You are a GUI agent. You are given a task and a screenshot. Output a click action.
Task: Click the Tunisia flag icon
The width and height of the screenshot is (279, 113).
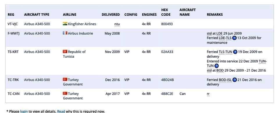coord(65,52)
